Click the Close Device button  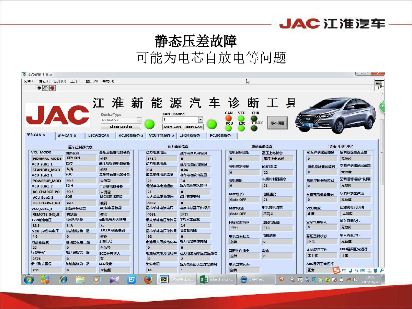click(x=121, y=127)
